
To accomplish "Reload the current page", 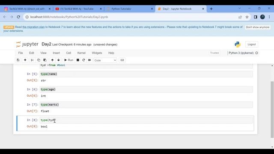I will click(18, 17).
